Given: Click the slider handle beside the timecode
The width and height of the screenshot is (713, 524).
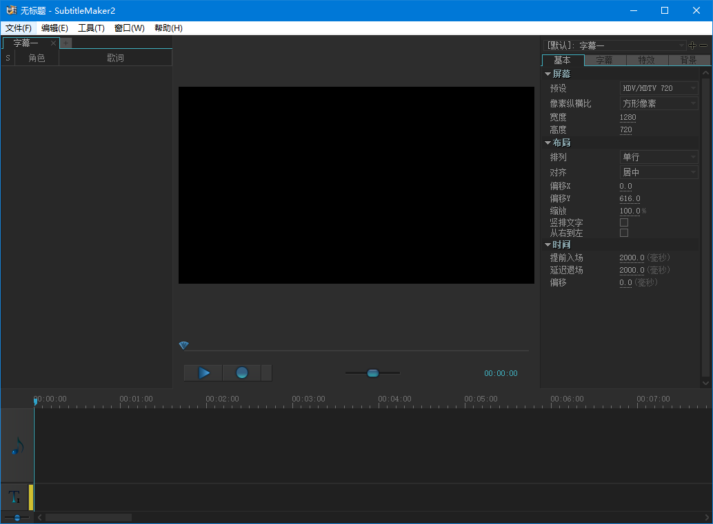Looking at the screenshot, I should [x=373, y=373].
